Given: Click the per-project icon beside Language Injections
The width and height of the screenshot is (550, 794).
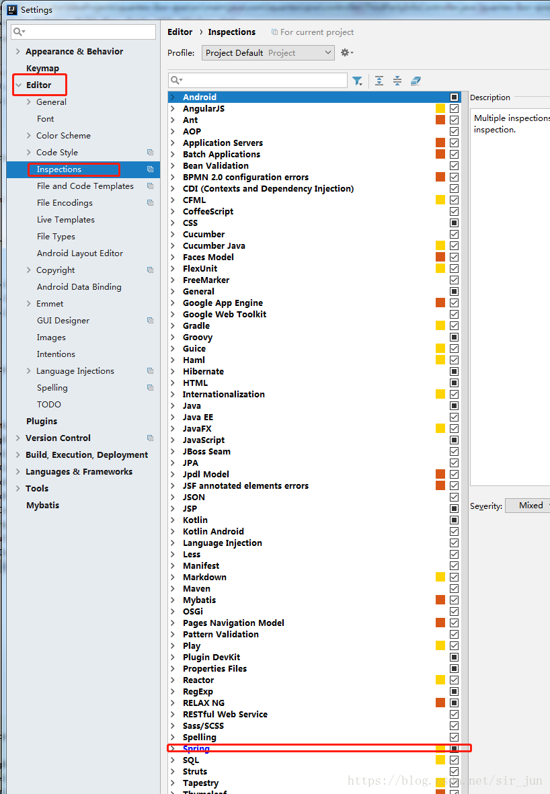Looking at the screenshot, I should (151, 370).
